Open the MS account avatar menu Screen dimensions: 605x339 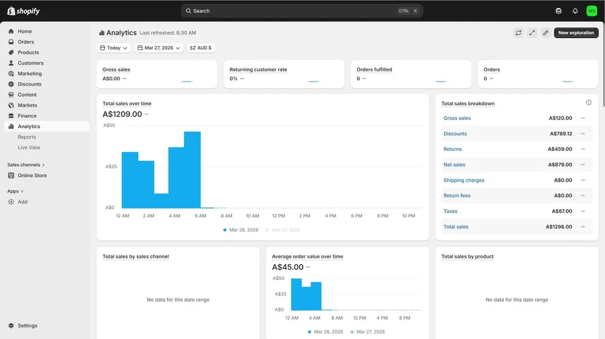point(592,11)
